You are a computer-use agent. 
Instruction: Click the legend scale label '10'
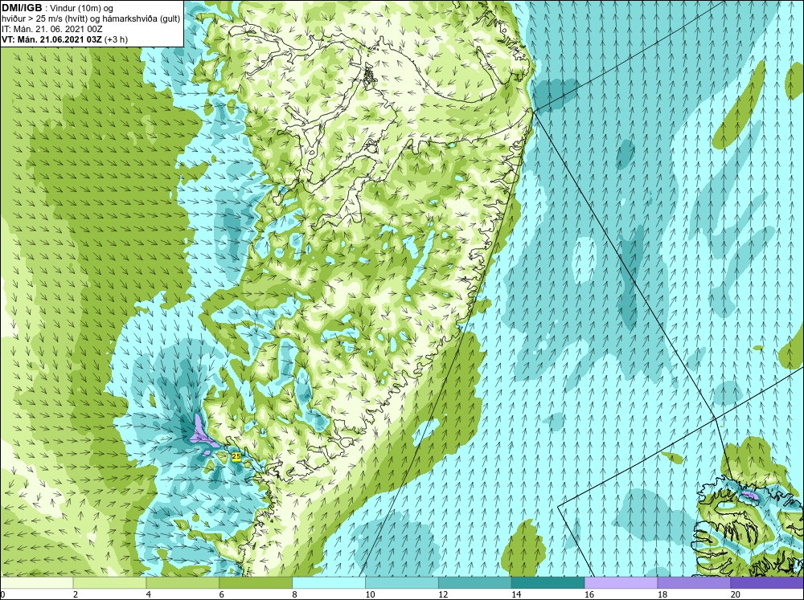point(370,594)
